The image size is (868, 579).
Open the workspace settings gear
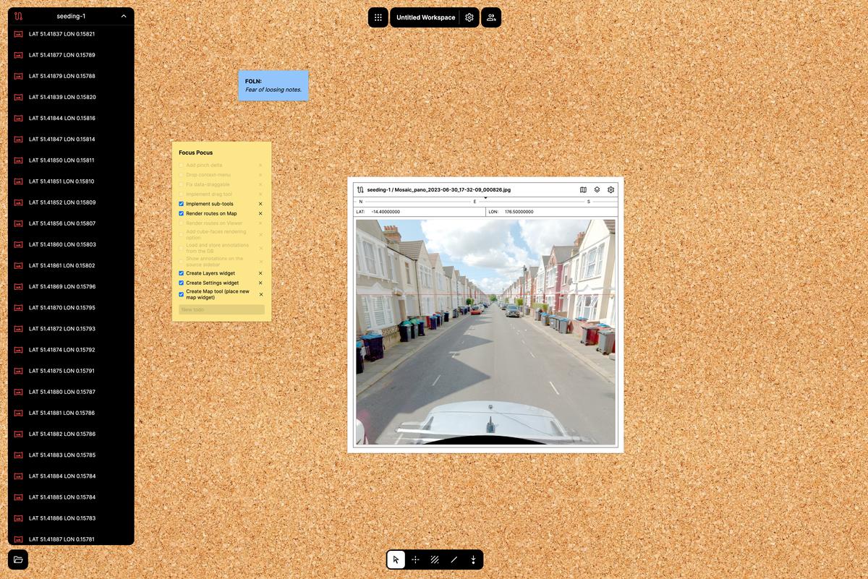(x=469, y=17)
